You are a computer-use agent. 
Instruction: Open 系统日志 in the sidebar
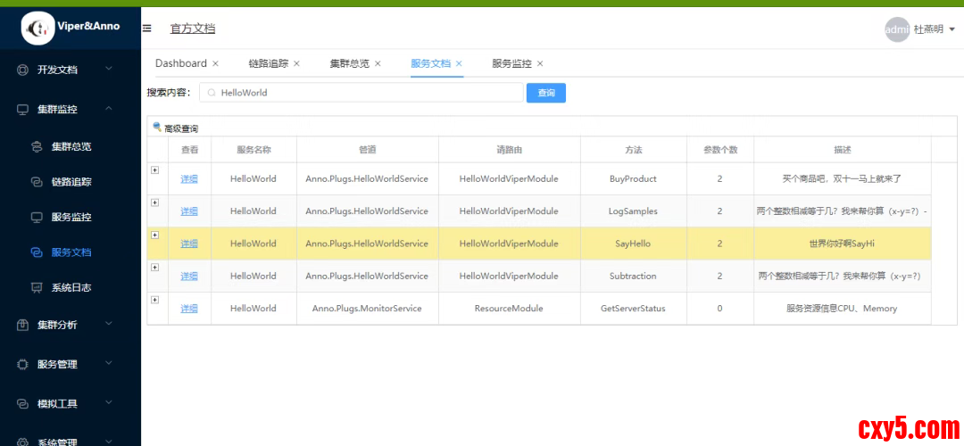(x=71, y=288)
